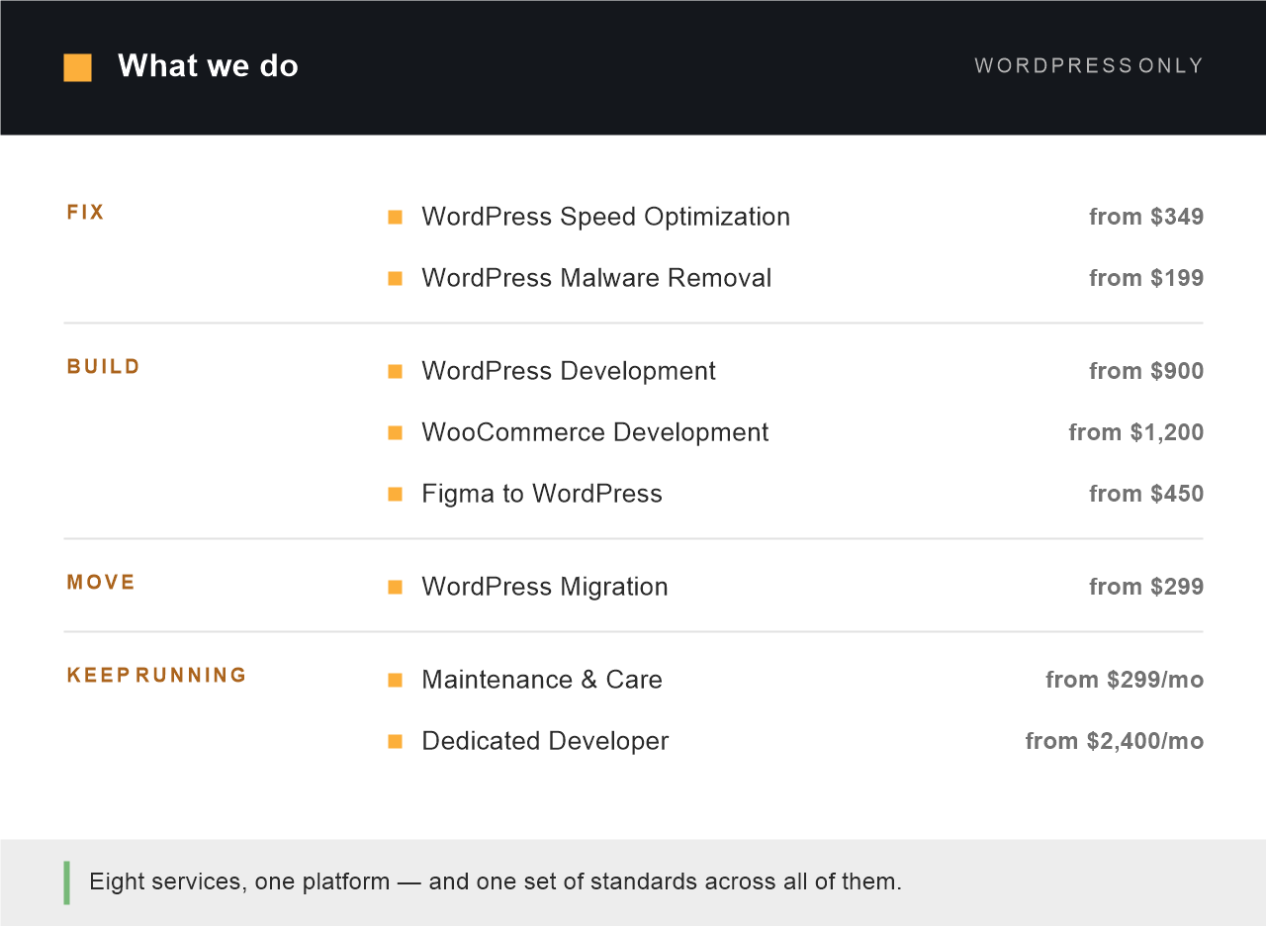Click the bullet next to Dedicated Developer
Screen dimensions: 1266x926
[396, 742]
